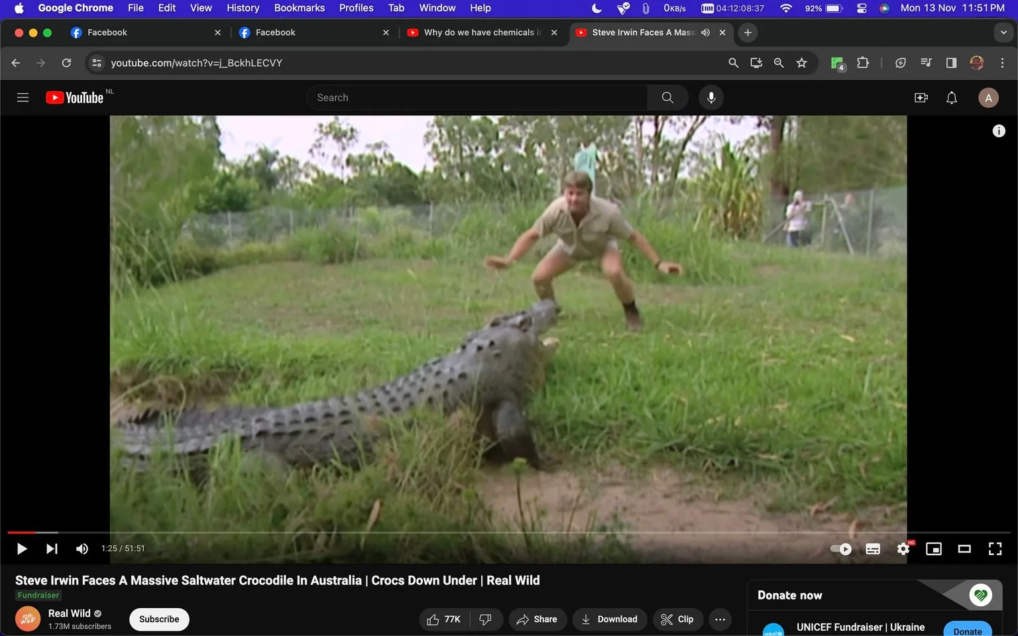Mute the video with the volume icon
The height and width of the screenshot is (636, 1018).
(x=82, y=549)
